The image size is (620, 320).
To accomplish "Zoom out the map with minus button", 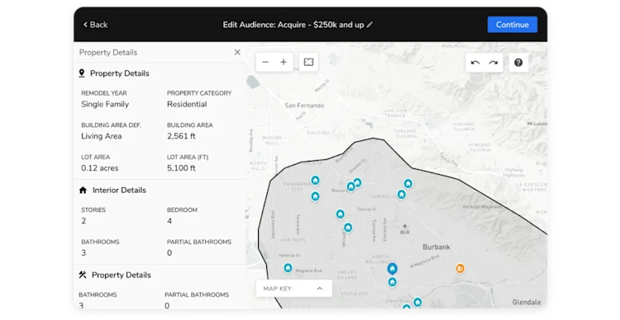I will (x=265, y=62).
